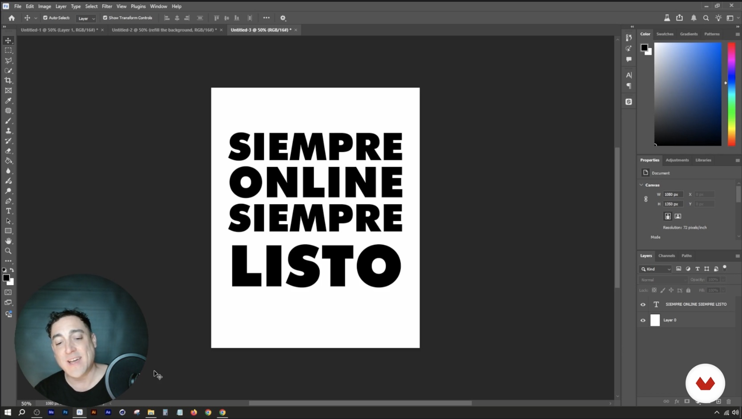Toggle filter for type layers

coord(697,269)
